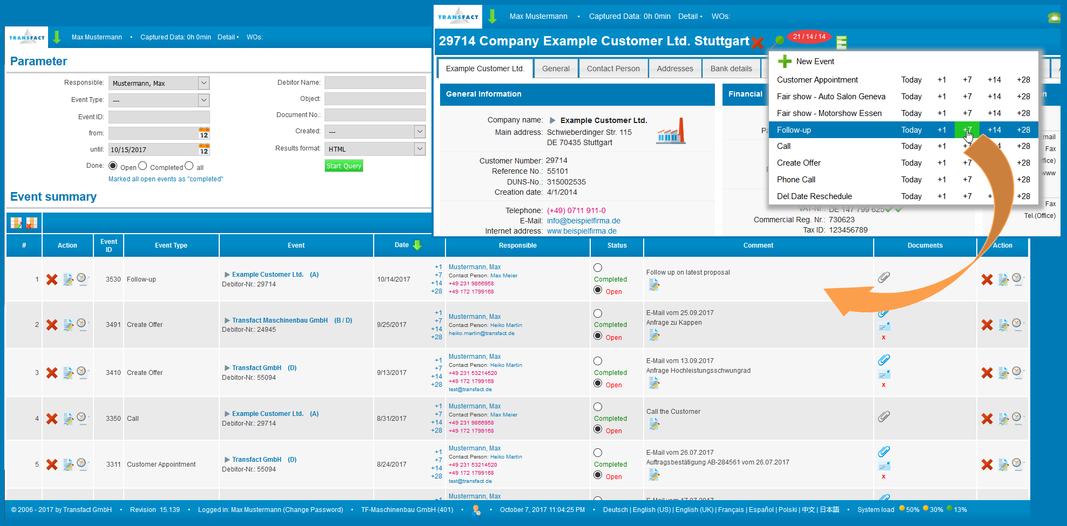Click clock icon after Documents in Hochleistungsschwungrad row
The height and width of the screenshot is (526, 1067).
tap(1017, 372)
